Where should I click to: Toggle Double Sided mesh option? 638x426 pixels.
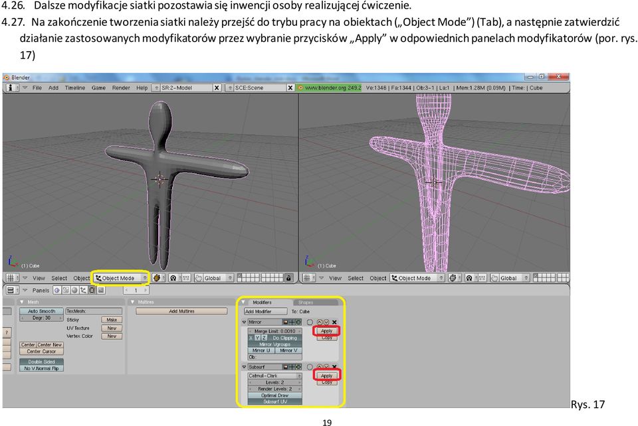tap(41, 362)
